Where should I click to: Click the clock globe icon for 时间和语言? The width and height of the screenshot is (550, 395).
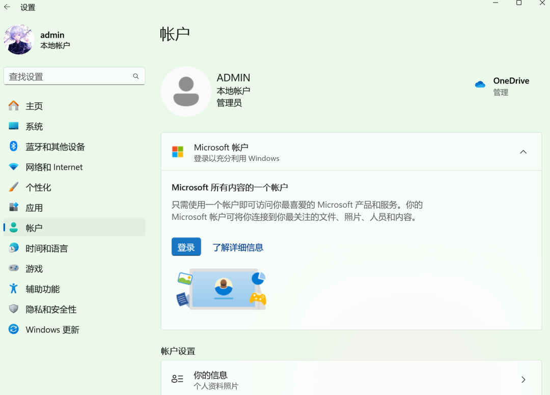(14, 248)
